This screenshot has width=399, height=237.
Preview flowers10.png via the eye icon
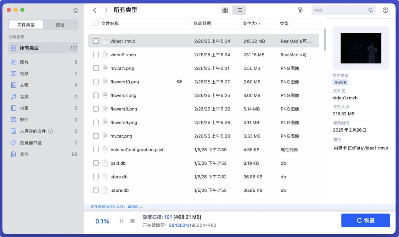(179, 81)
